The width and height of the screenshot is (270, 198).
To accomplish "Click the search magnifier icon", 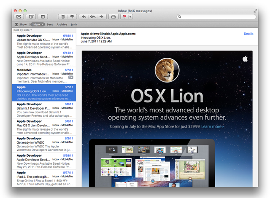I will pyautogui.click(x=180, y=17).
